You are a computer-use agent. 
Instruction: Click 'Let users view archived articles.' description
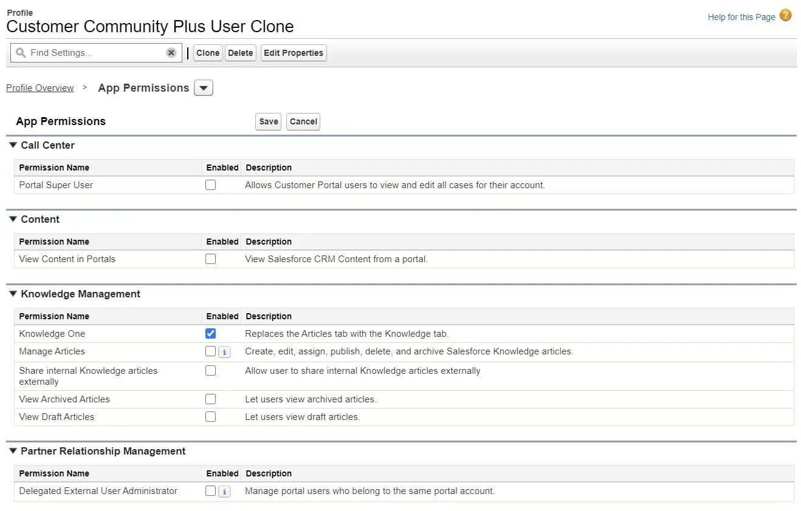(311, 399)
